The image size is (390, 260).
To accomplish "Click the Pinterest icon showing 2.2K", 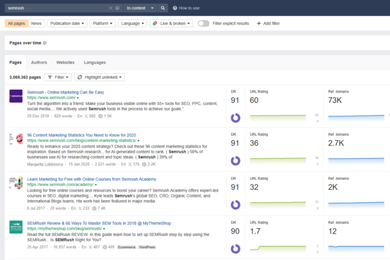I will coord(144,164).
